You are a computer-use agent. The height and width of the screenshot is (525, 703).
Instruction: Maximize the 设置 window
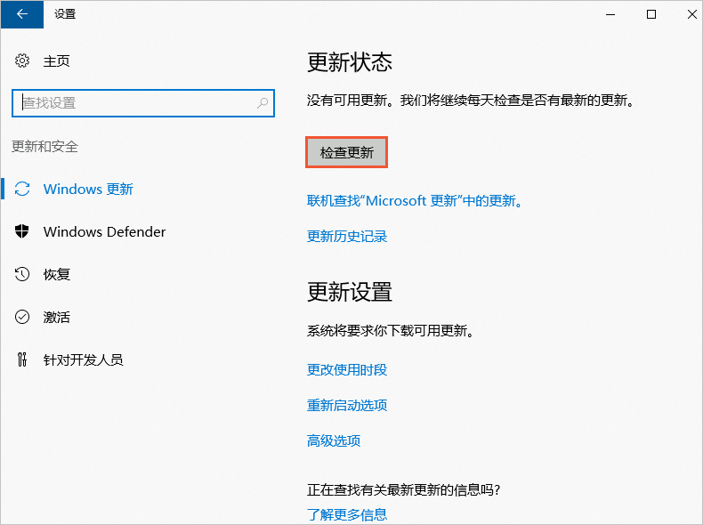tap(651, 14)
